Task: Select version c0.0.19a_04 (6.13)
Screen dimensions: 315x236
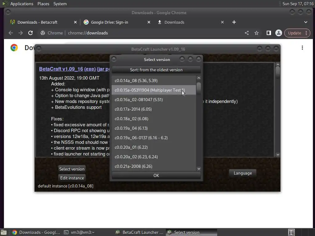Action: coord(154,128)
